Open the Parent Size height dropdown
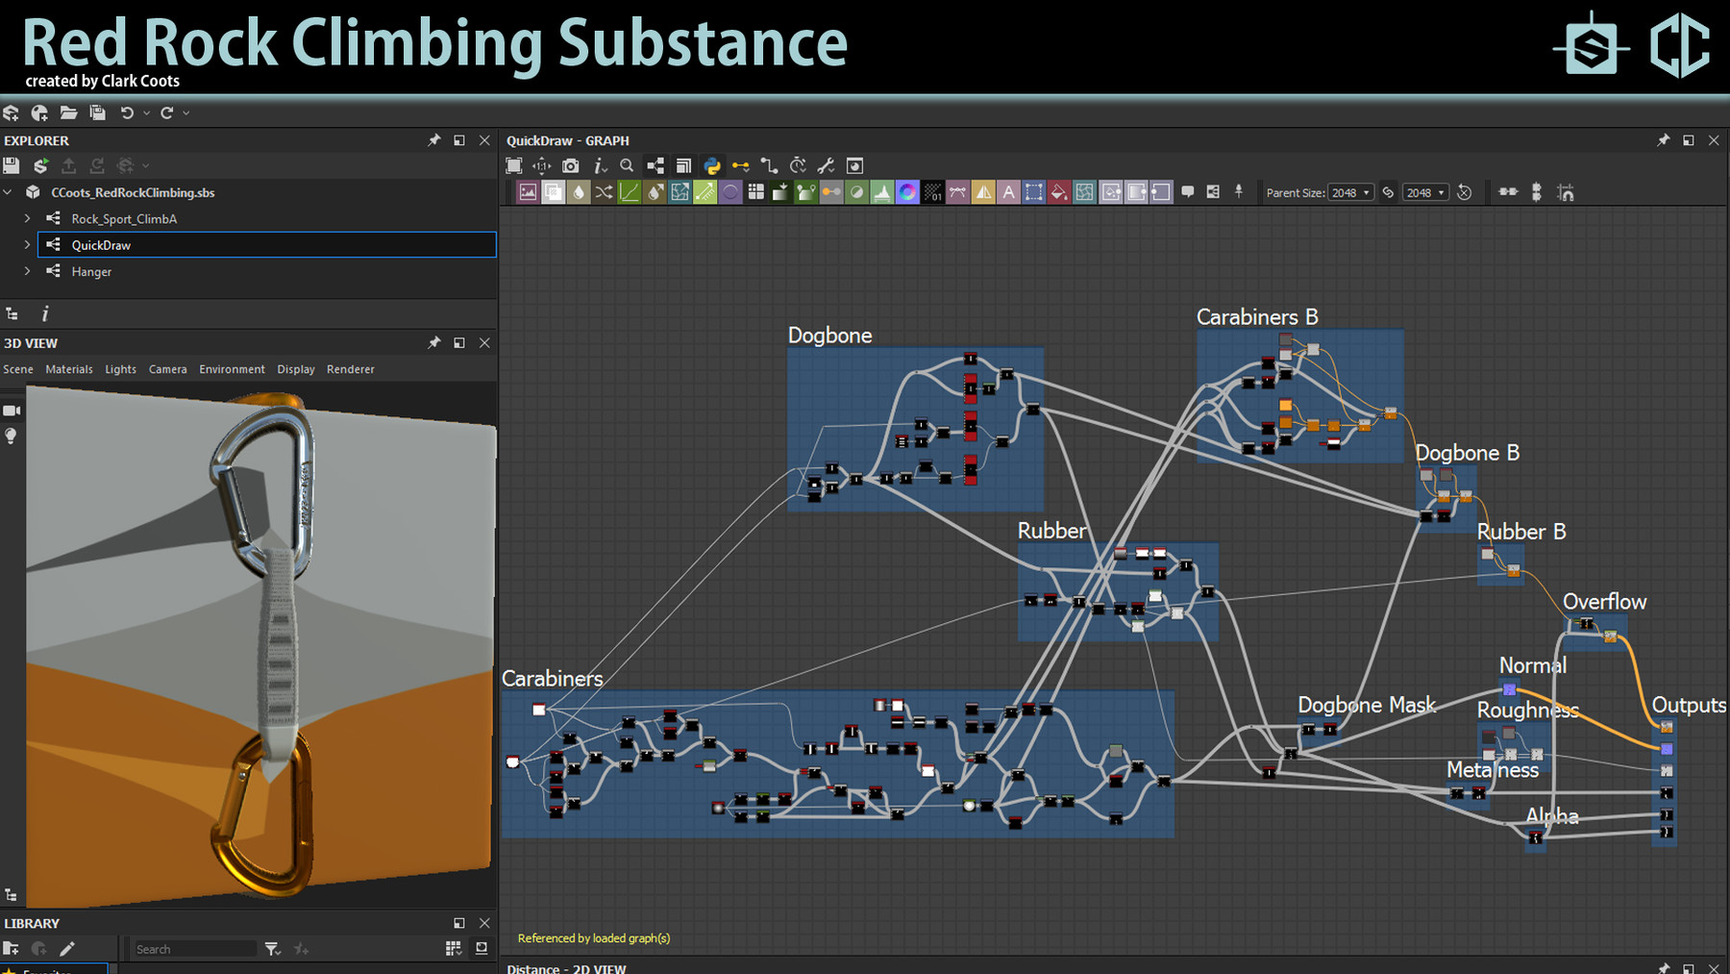This screenshot has height=974, width=1730. tap(1425, 192)
